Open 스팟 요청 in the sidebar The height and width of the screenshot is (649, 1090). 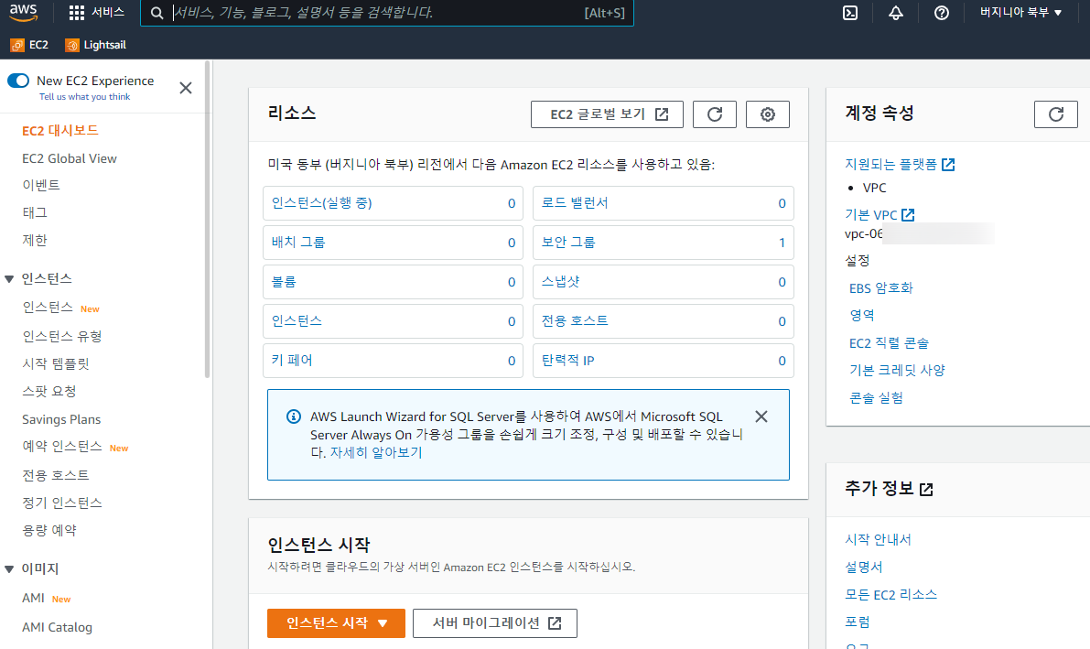point(49,392)
